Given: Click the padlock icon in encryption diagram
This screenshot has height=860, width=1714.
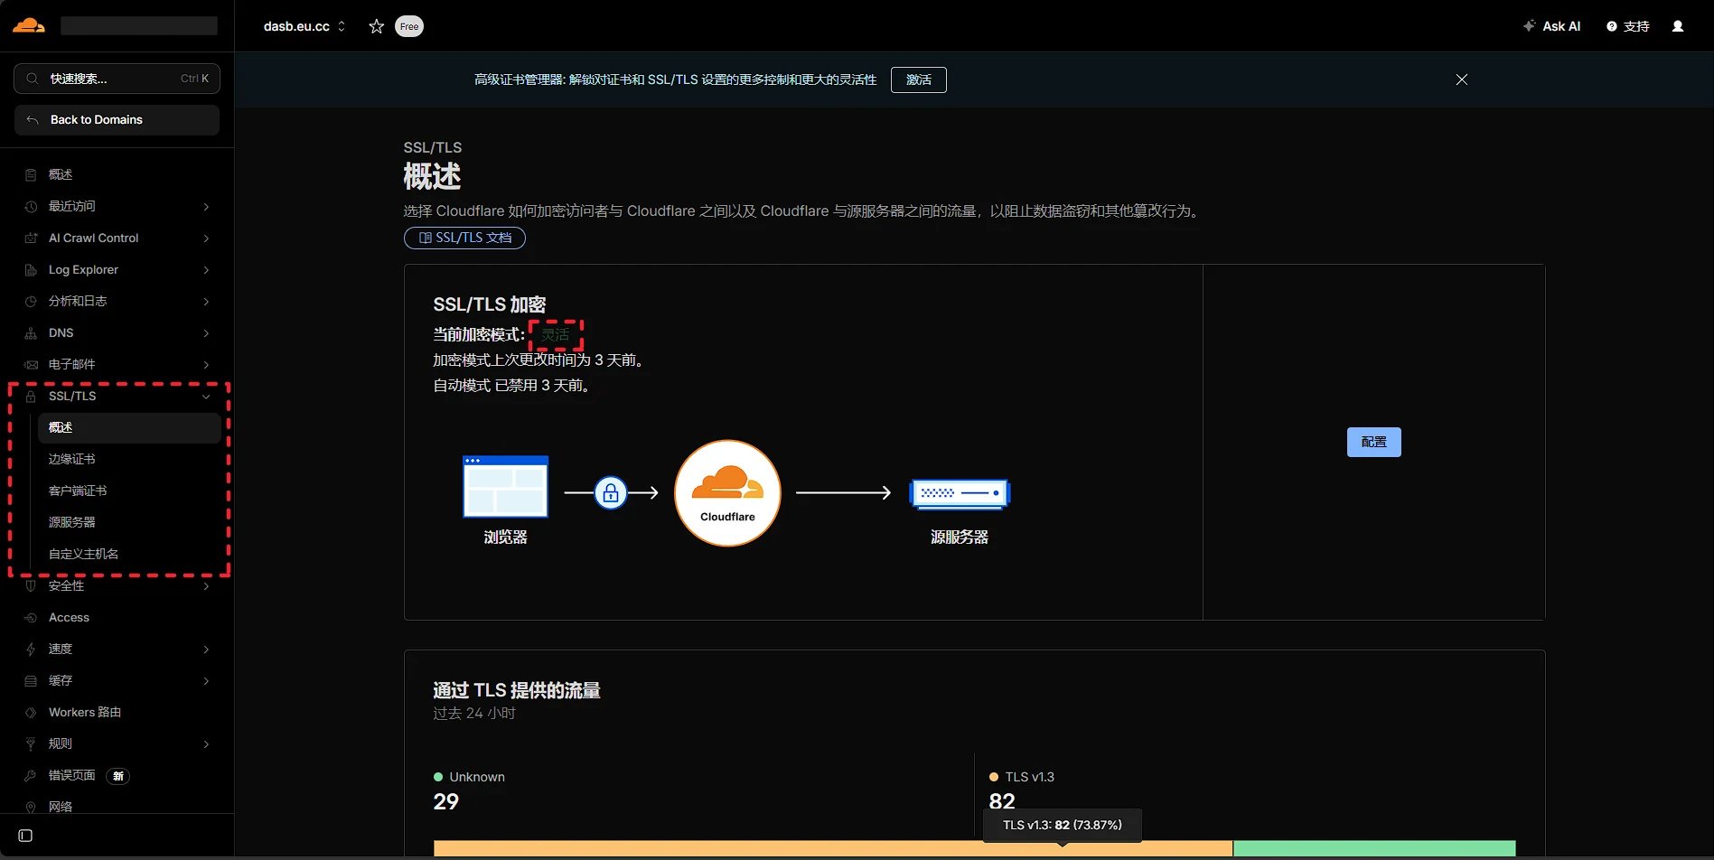Looking at the screenshot, I should coord(611,493).
